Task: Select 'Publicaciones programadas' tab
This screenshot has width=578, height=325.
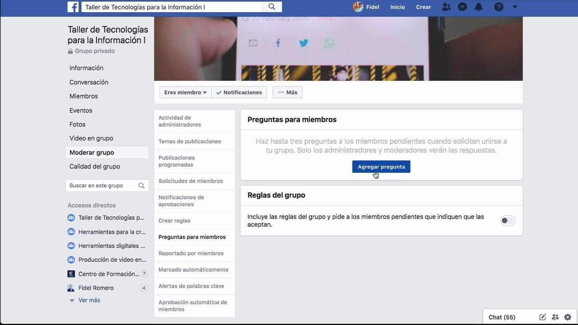Action: 195,161
